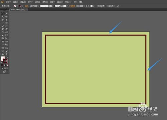This screenshot has width=167, height=120.
Task: Activate the dark red Stroke box in toolbar
Action: 5,61
